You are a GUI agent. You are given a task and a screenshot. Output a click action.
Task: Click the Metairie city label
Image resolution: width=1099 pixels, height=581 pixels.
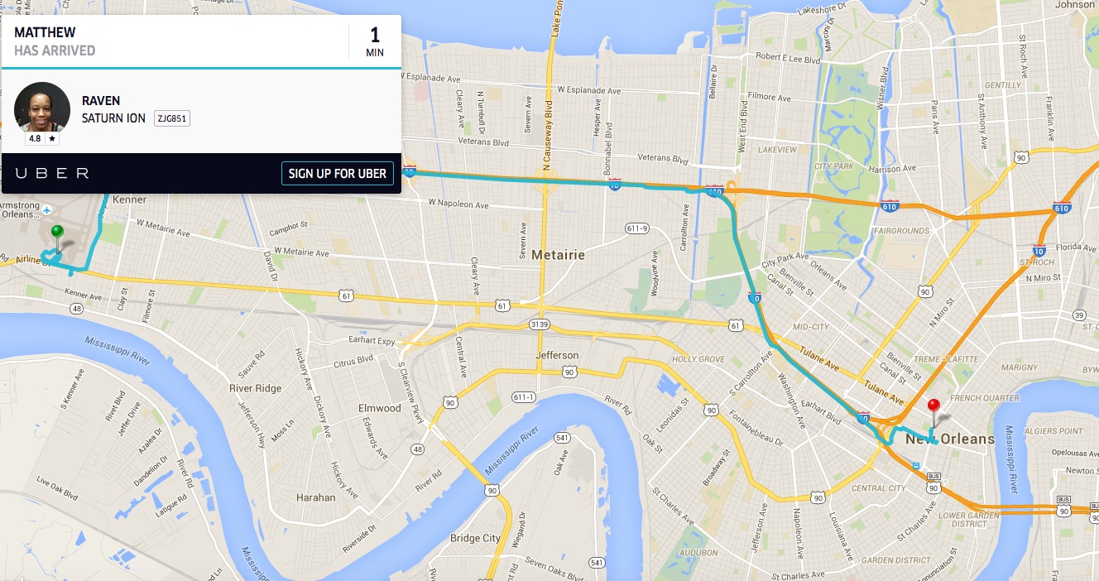[558, 255]
